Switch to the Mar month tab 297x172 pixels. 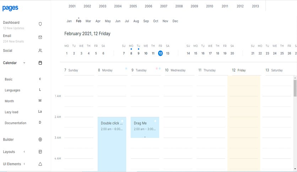pyautogui.click(x=88, y=21)
